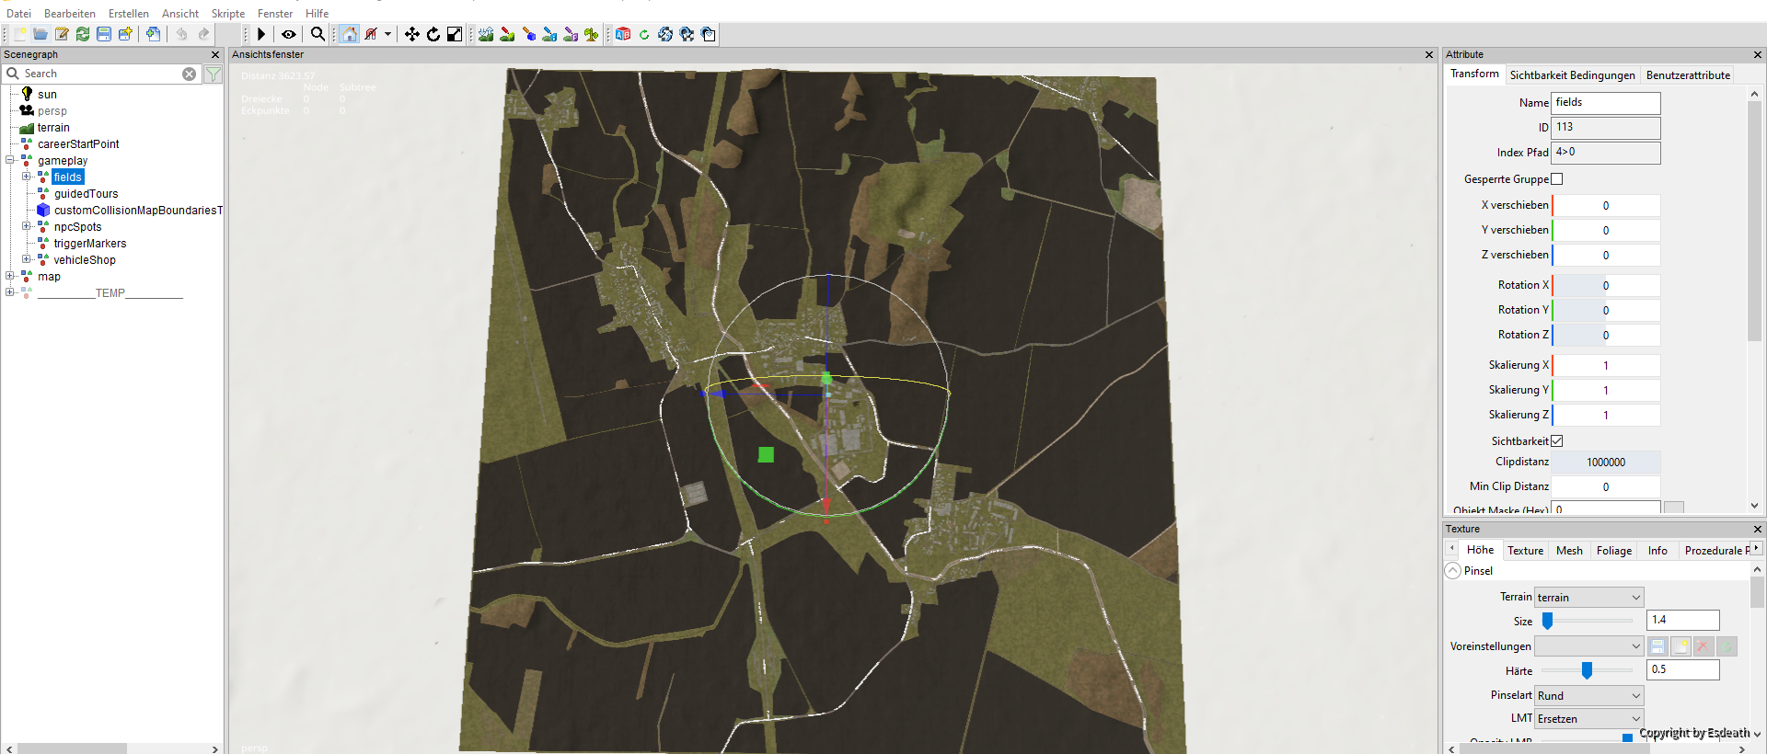The image size is (1767, 754).
Task: Click the Reload green arrows icon
Action: pos(83,34)
